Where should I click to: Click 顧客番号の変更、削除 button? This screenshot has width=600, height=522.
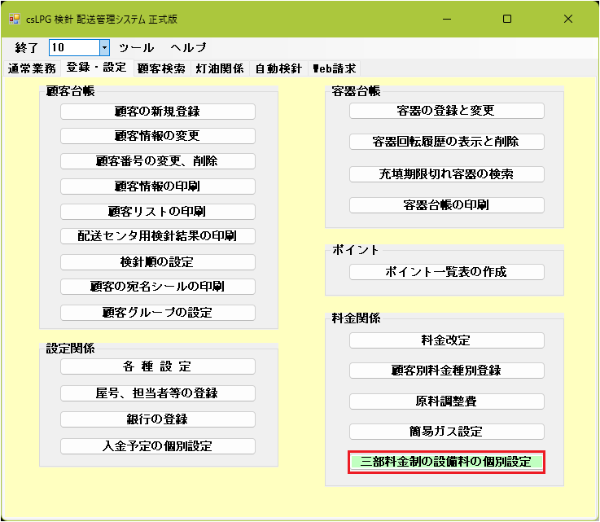coord(158,161)
